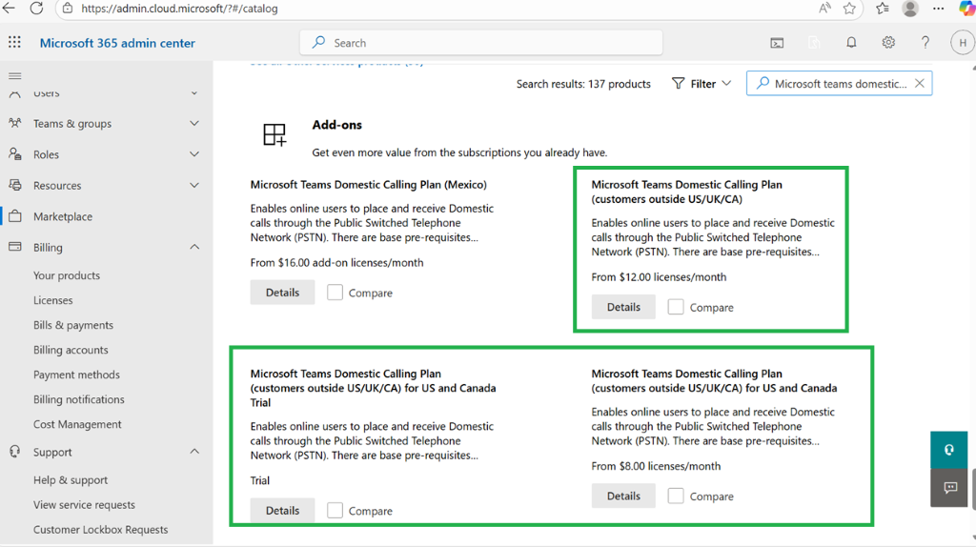Check Compare for Calling Plan (Mexico)
Image resolution: width=976 pixels, height=547 pixels.
pyautogui.click(x=335, y=292)
